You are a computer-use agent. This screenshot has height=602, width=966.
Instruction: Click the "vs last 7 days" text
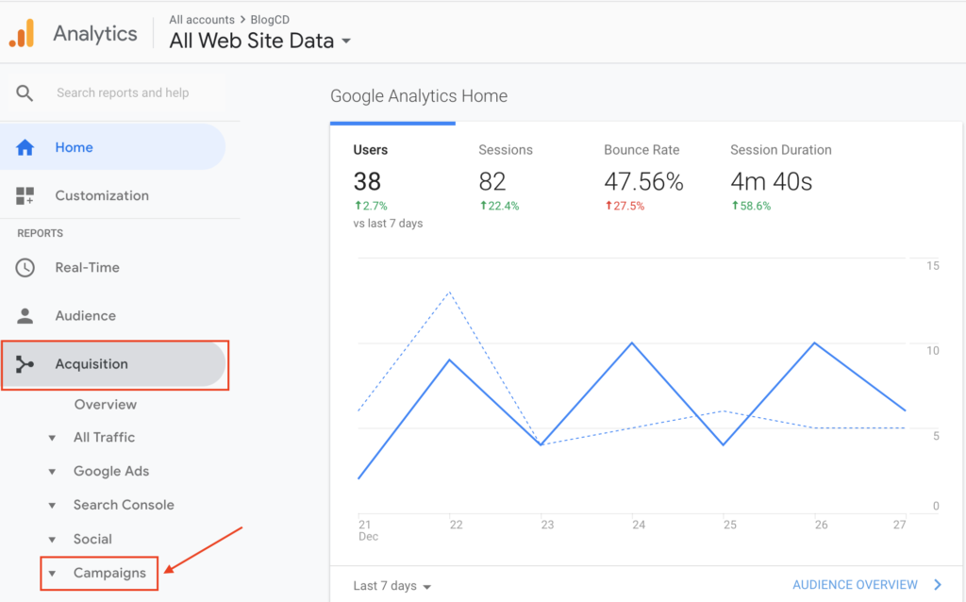388,223
